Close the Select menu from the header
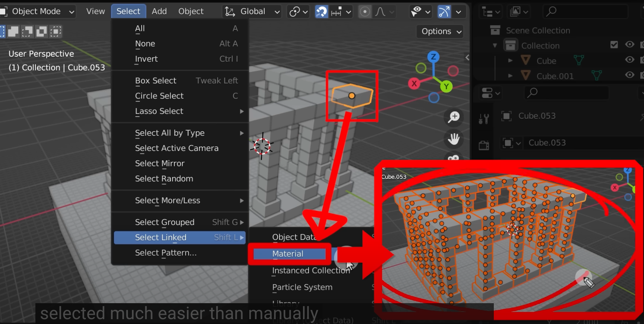644x324 pixels. [128, 12]
